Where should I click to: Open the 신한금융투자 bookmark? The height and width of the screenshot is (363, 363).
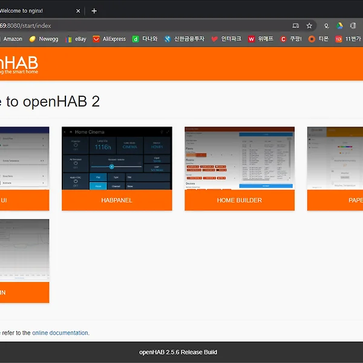click(x=185, y=39)
